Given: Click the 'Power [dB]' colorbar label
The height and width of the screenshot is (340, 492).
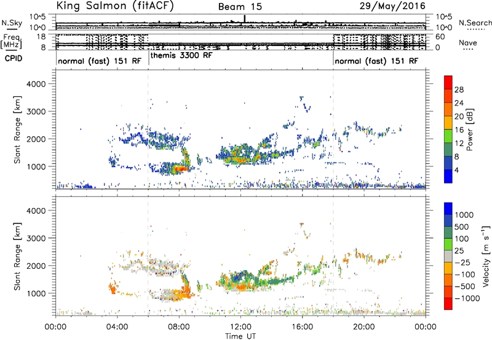Looking at the screenshot, I should coord(470,129).
